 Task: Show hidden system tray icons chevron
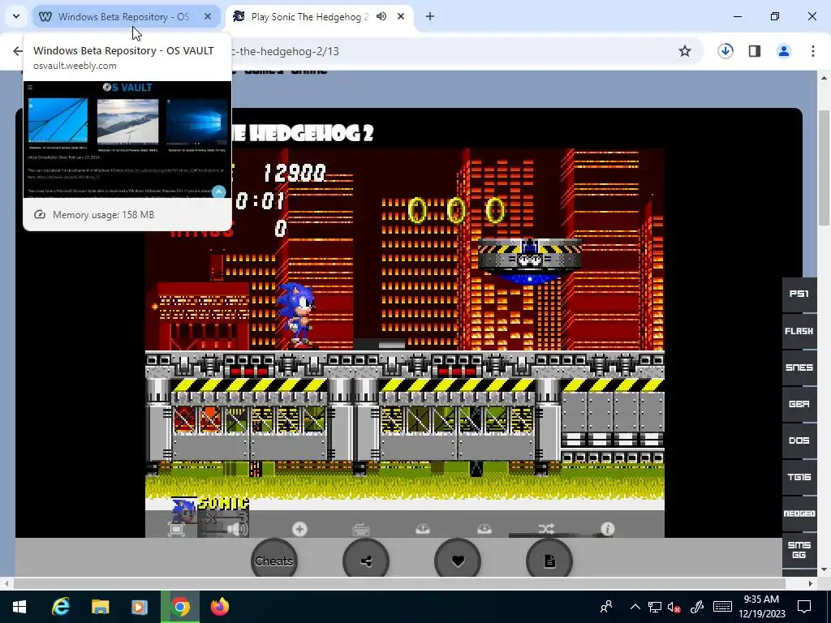click(635, 607)
